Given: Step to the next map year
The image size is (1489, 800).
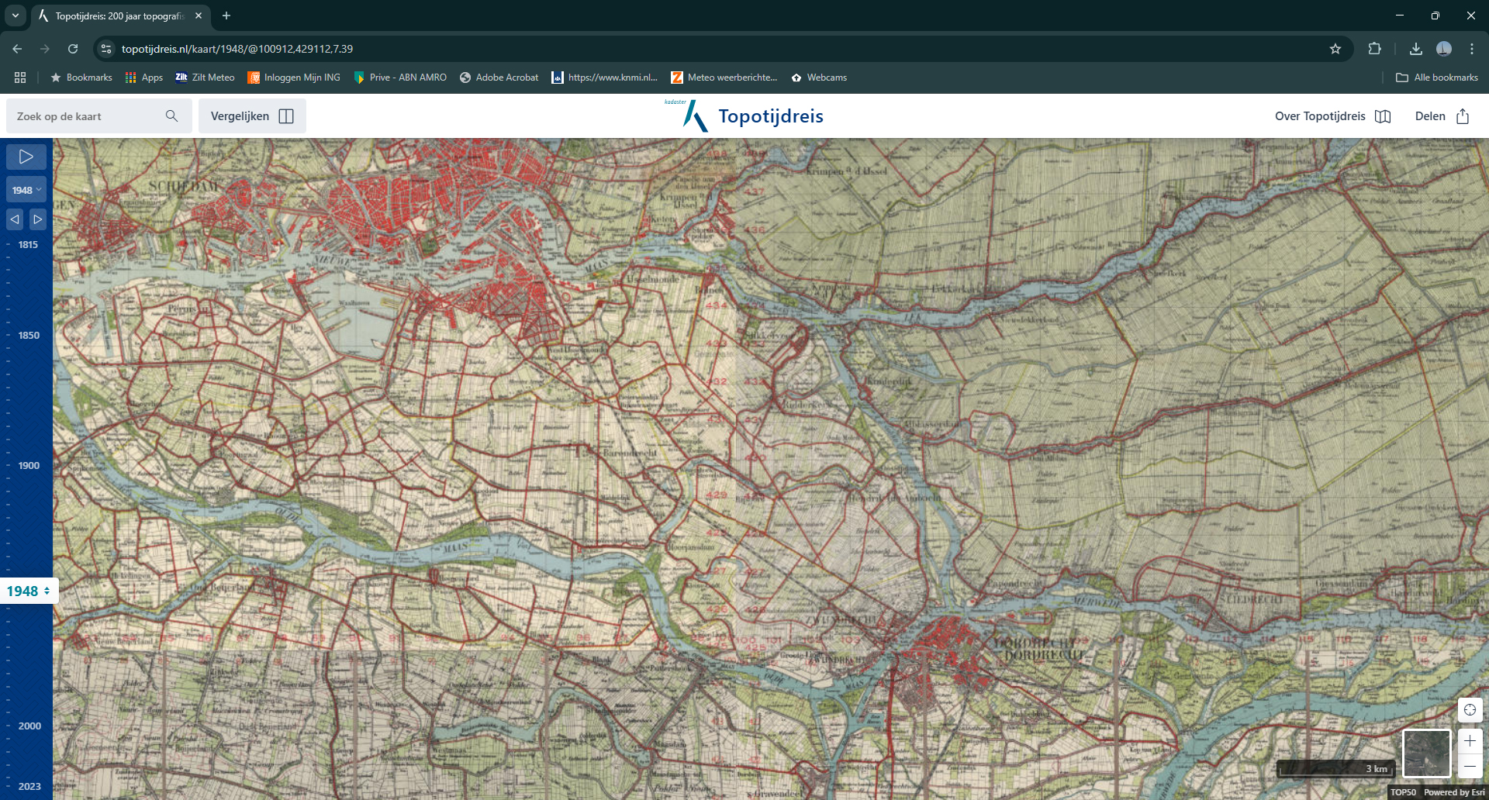Looking at the screenshot, I should (37, 219).
